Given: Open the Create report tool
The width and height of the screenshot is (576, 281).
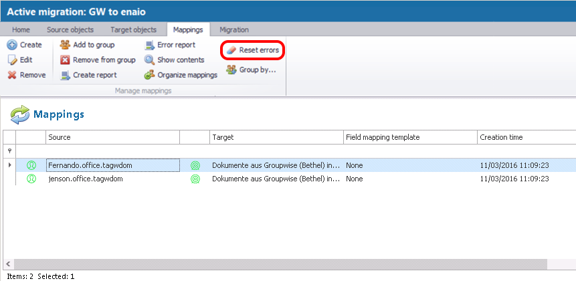Looking at the screenshot, I should click(x=65, y=75).
